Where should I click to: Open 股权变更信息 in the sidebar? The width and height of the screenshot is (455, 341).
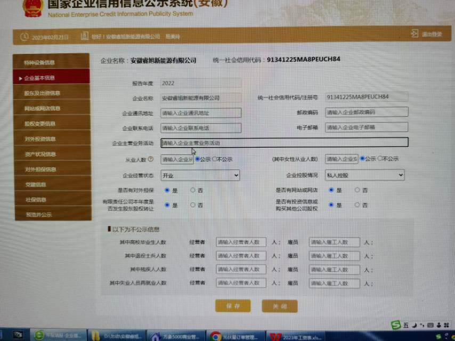pyautogui.click(x=52, y=124)
